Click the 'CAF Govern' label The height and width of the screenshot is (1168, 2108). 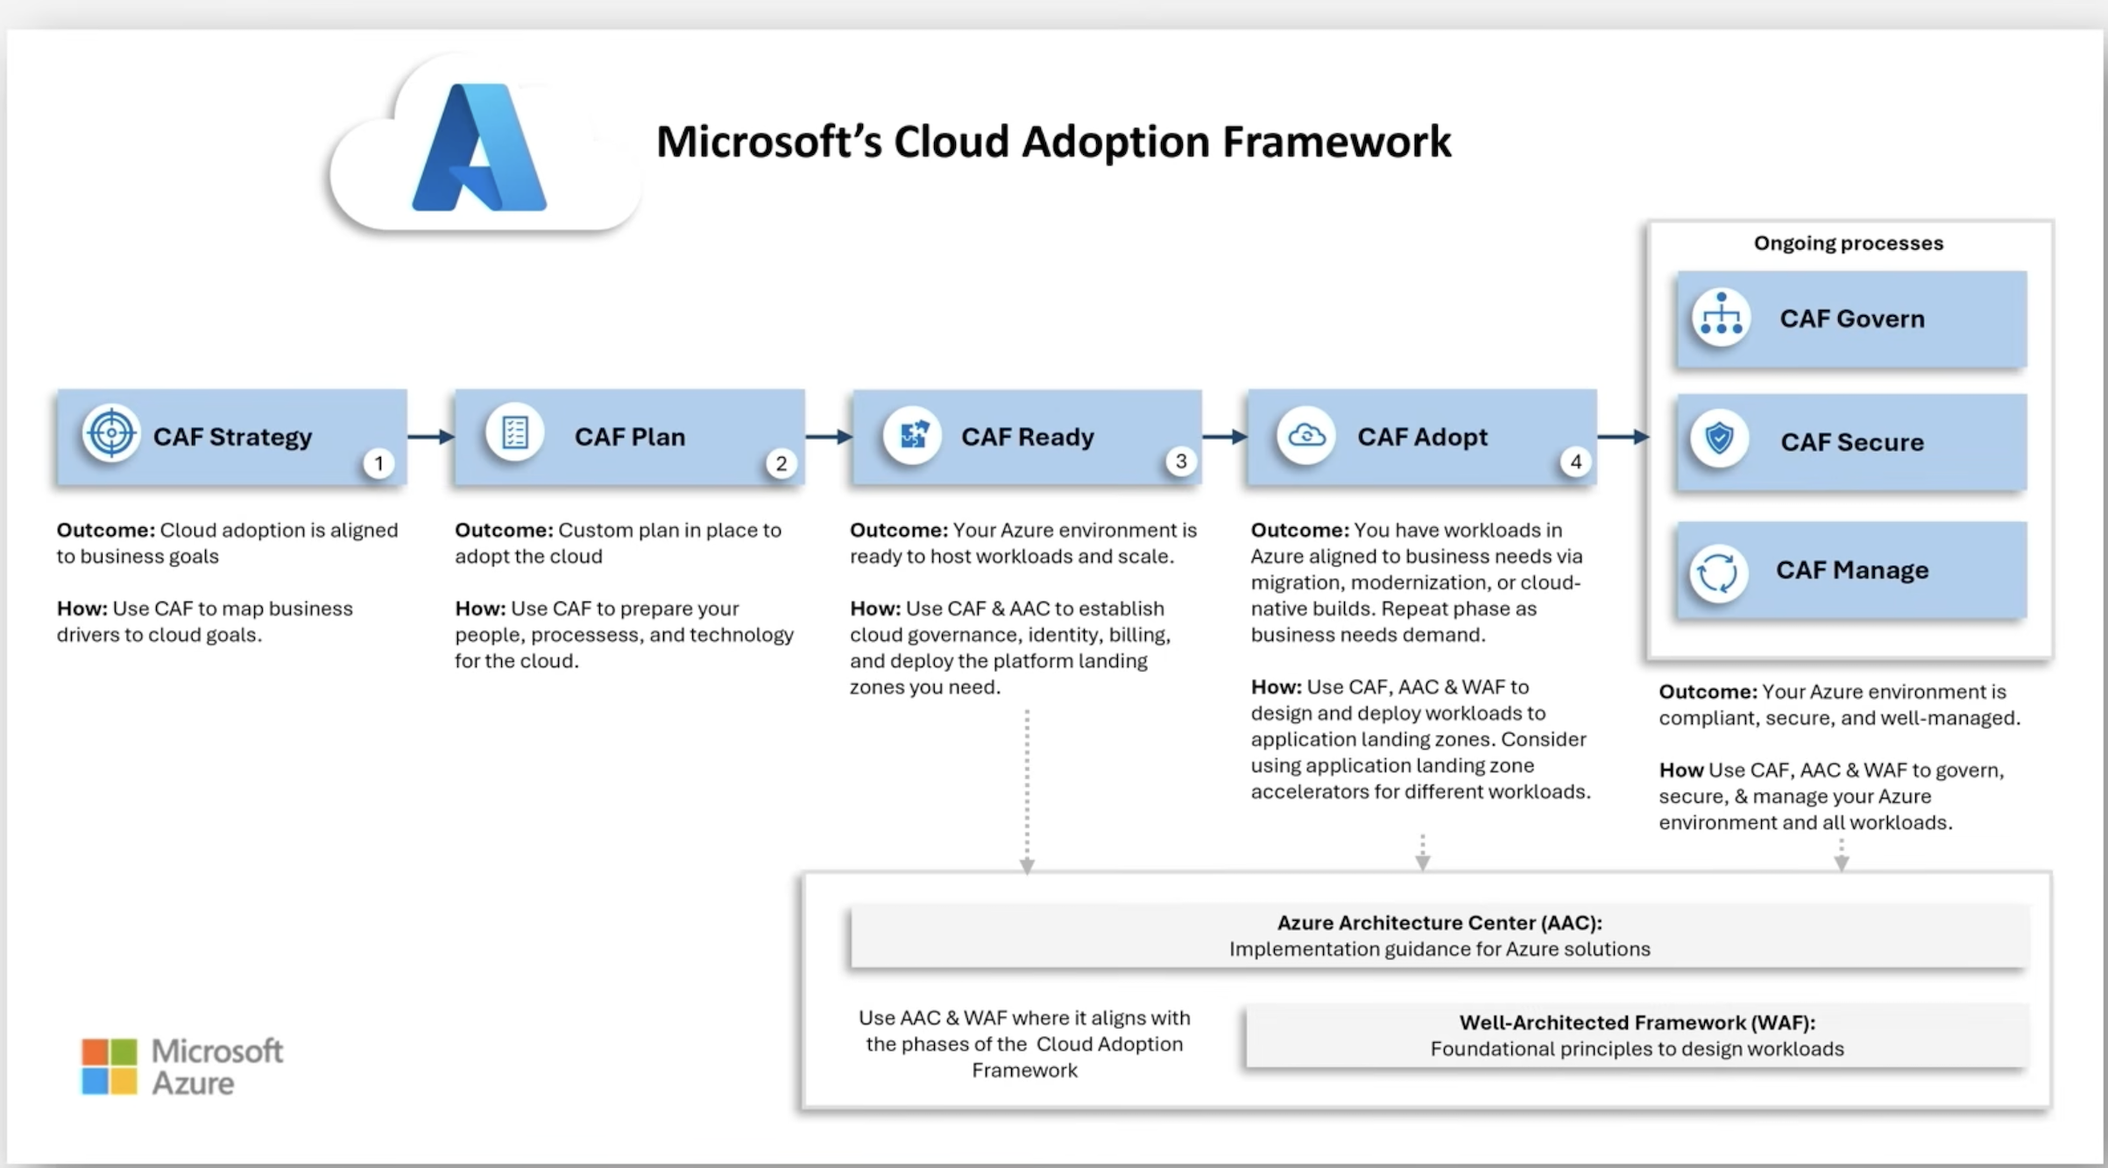(x=1852, y=319)
